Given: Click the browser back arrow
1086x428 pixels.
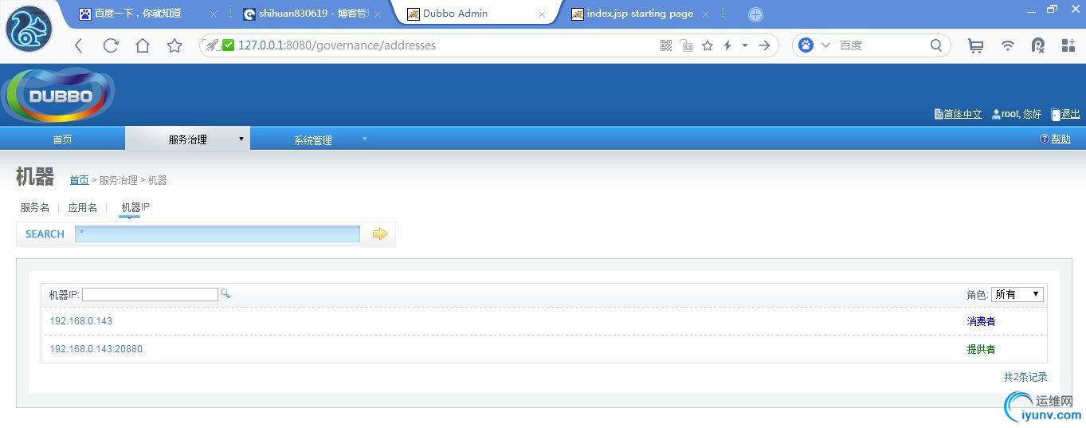Looking at the screenshot, I should 79,45.
